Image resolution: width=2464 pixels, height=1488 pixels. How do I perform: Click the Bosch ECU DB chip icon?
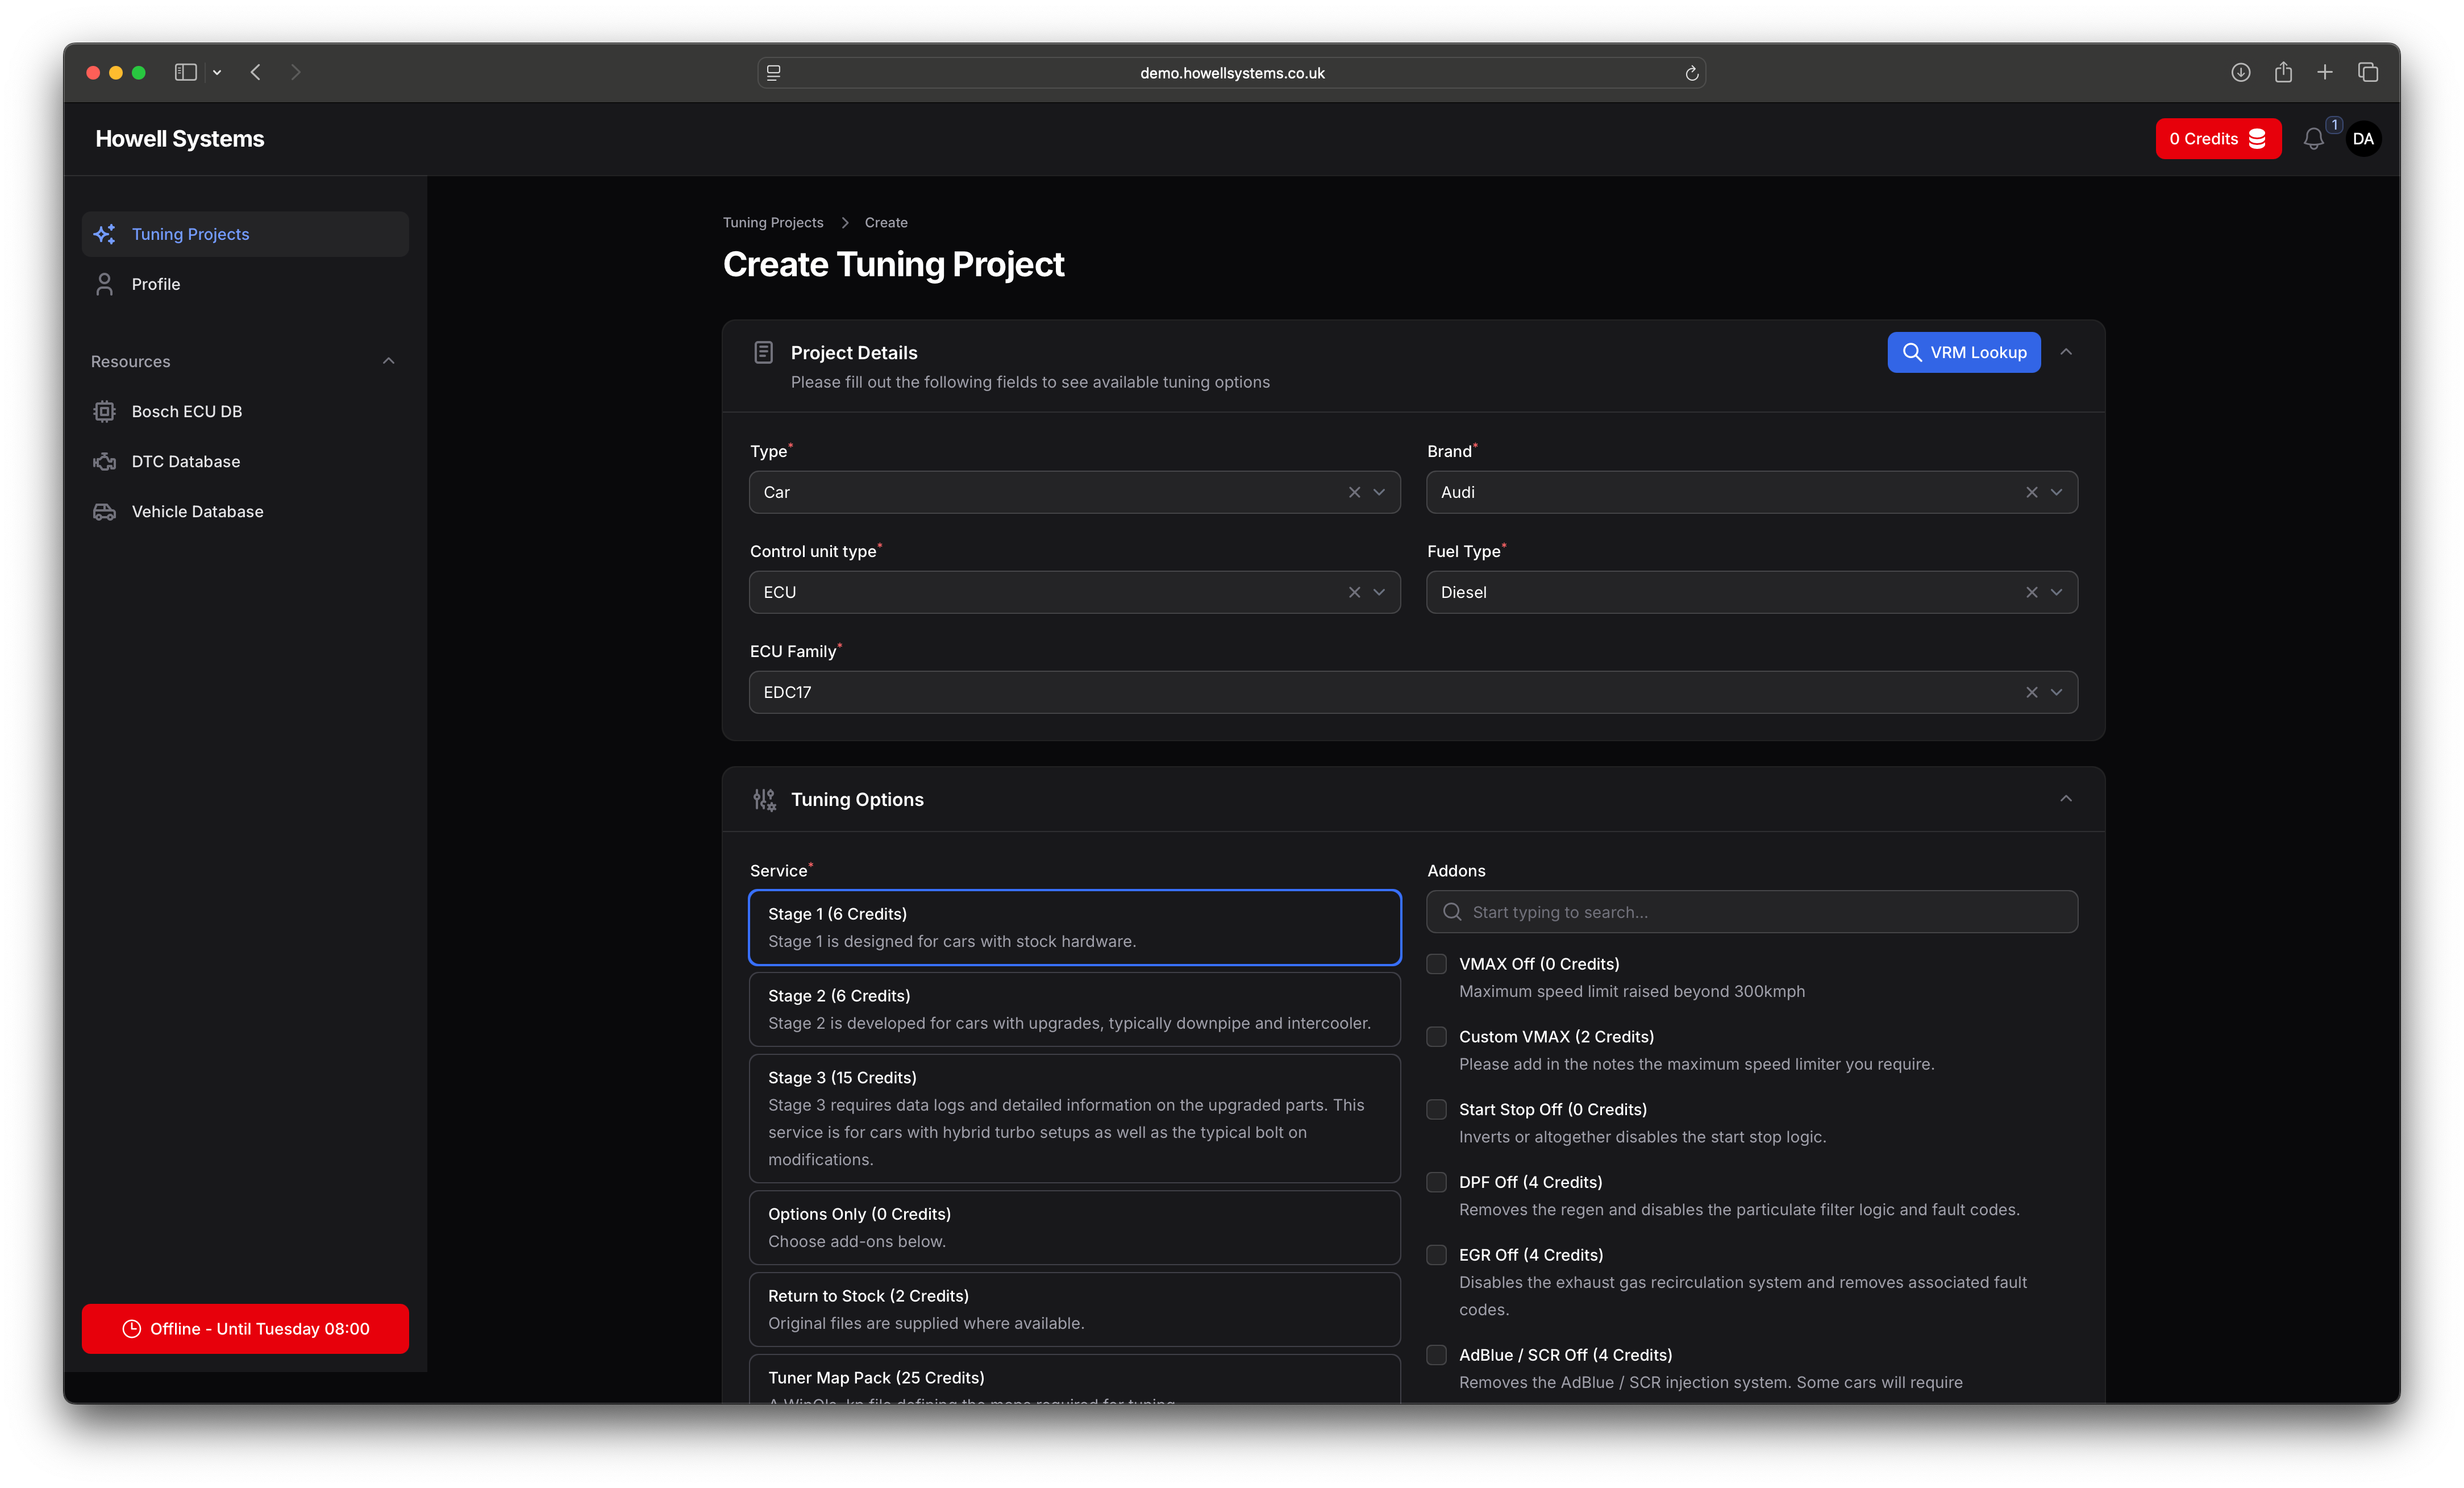104,411
